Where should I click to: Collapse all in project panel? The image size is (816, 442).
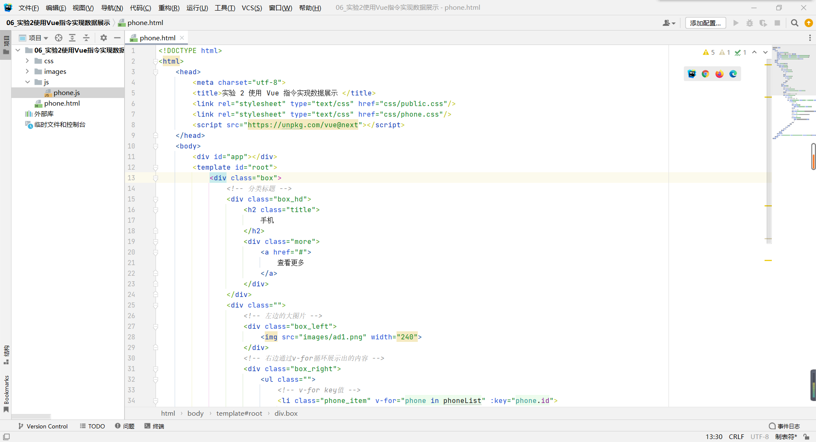(x=86, y=38)
